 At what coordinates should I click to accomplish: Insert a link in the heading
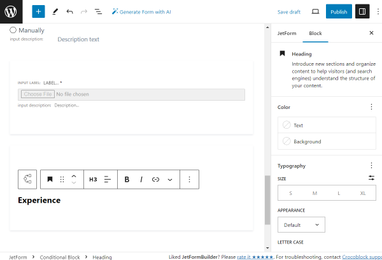[x=155, y=179]
